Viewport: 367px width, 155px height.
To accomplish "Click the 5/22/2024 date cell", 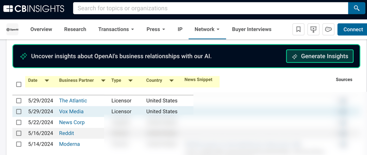I will coord(41,123).
